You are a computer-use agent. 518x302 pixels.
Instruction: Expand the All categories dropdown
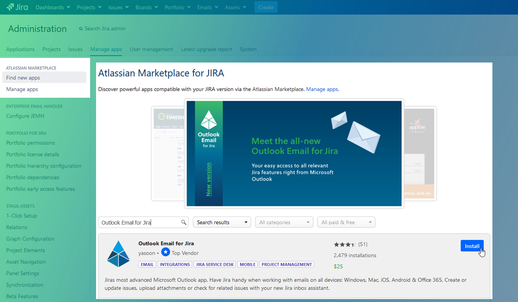pyautogui.click(x=284, y=222)
